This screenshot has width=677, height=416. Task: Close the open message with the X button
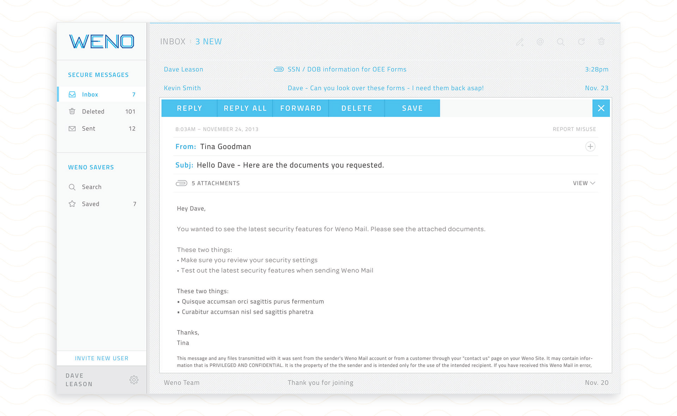pos(601,108)
